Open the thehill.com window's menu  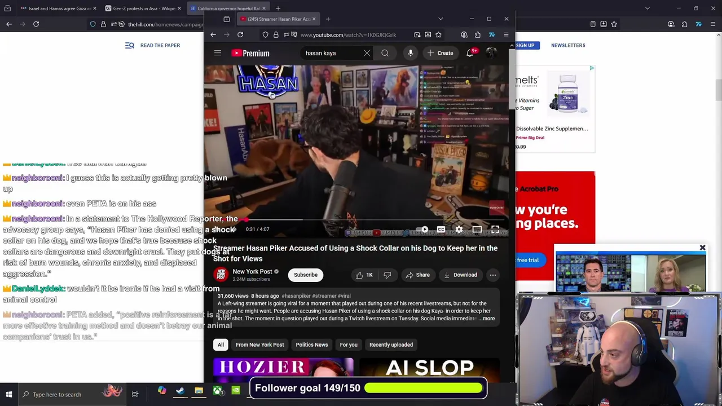pyautogui.click(x=713, y=24)
